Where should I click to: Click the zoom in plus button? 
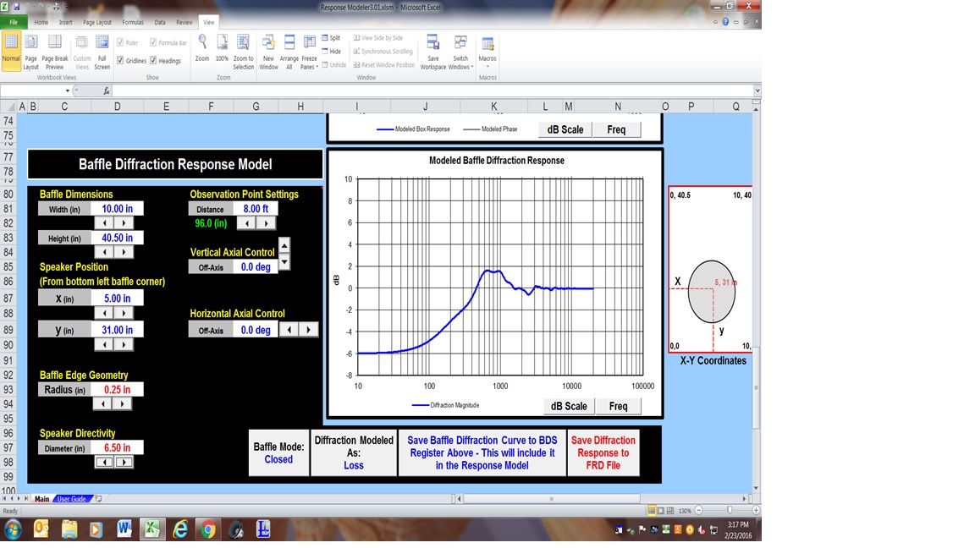pos(756,510)
